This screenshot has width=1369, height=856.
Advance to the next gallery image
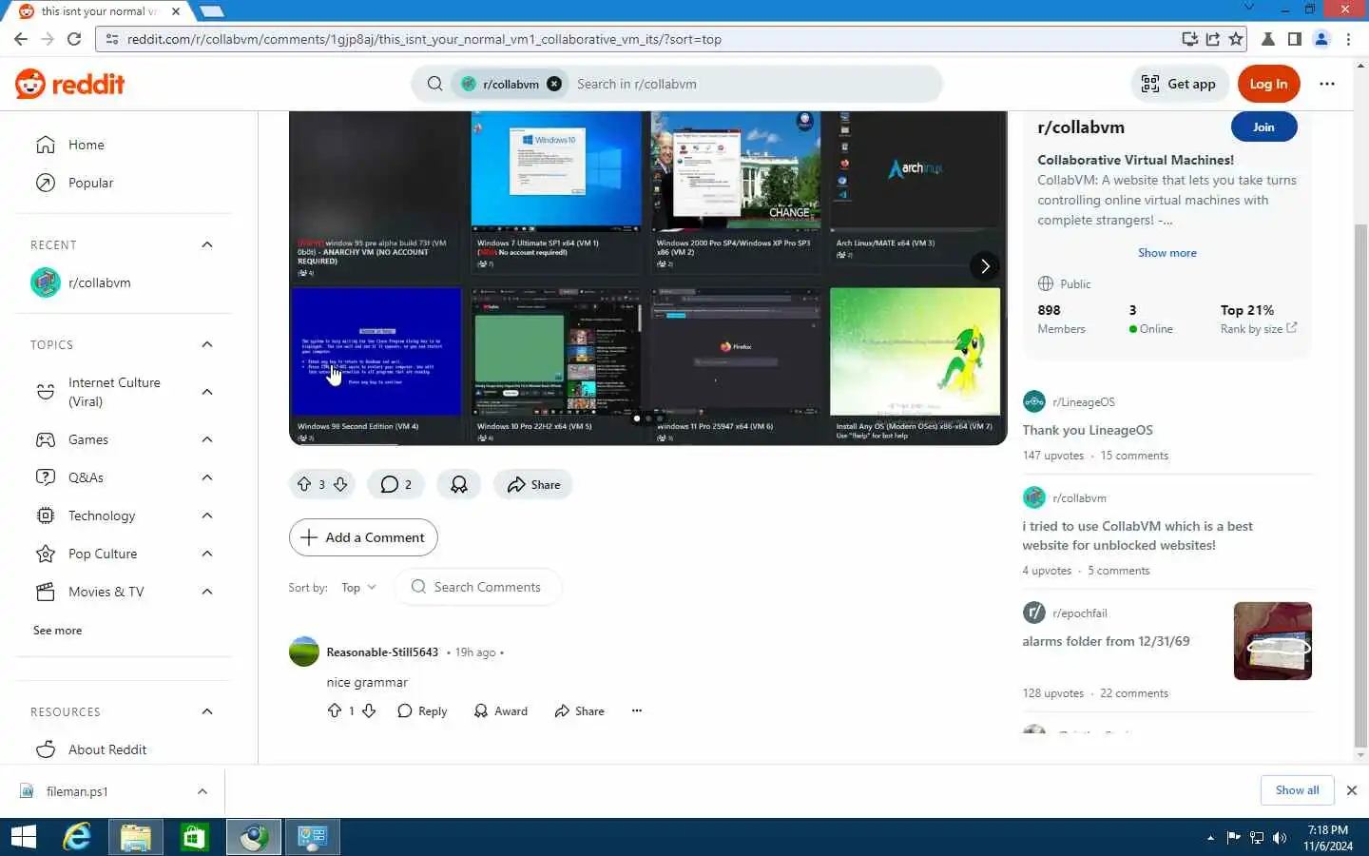tap(985, 266)
